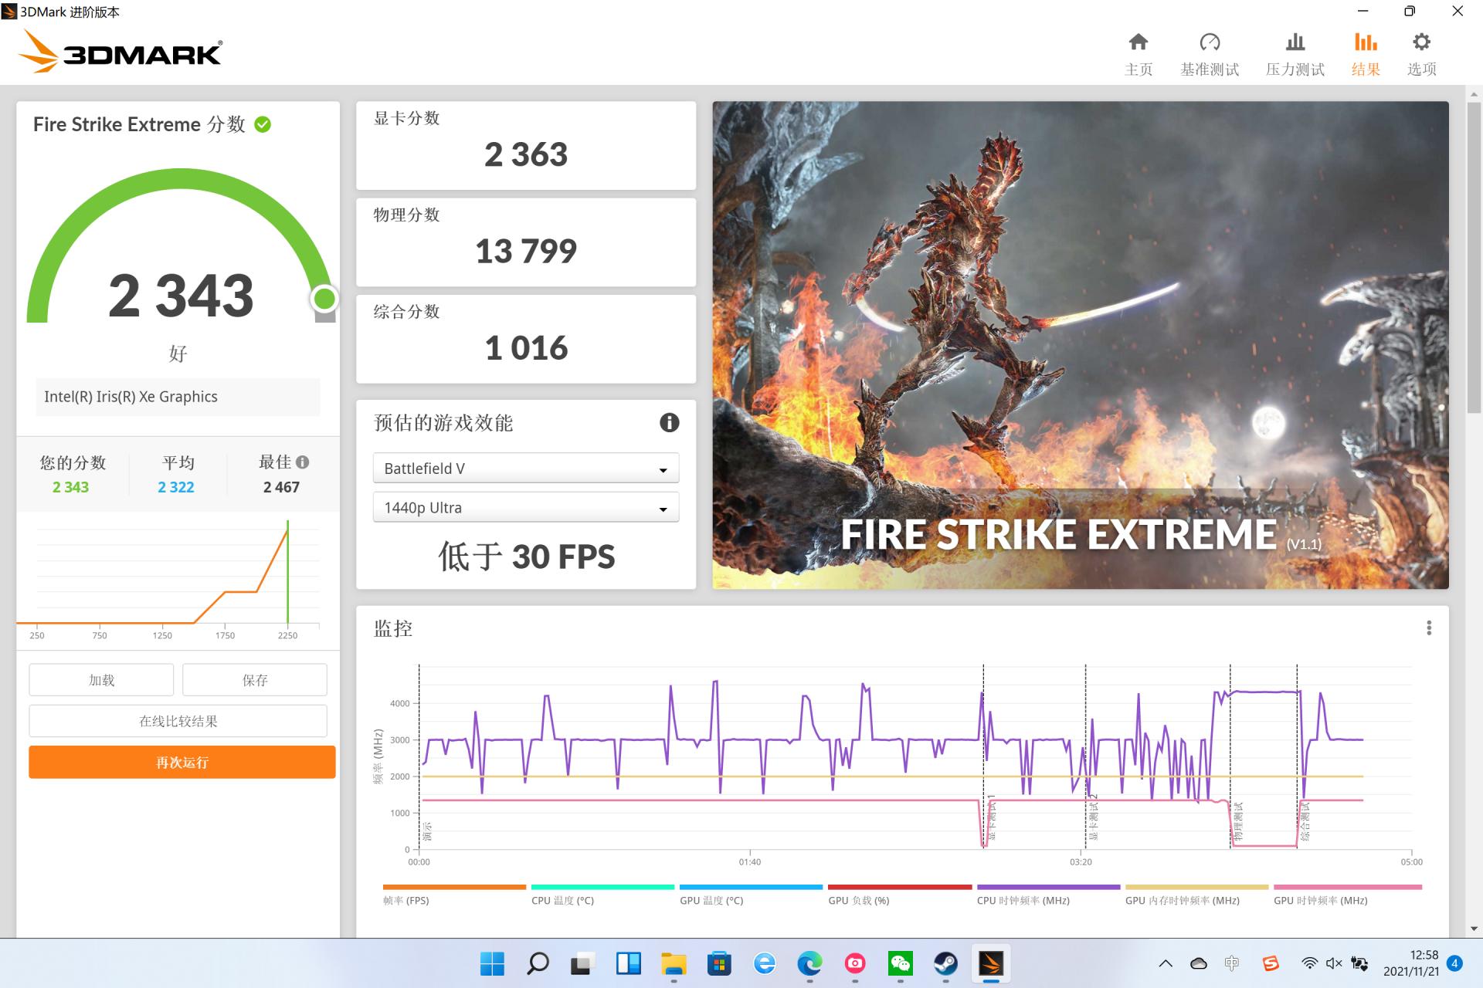Toggle the GPU 负载 series in the legend
1483x988 pixels.
(859, 900)
